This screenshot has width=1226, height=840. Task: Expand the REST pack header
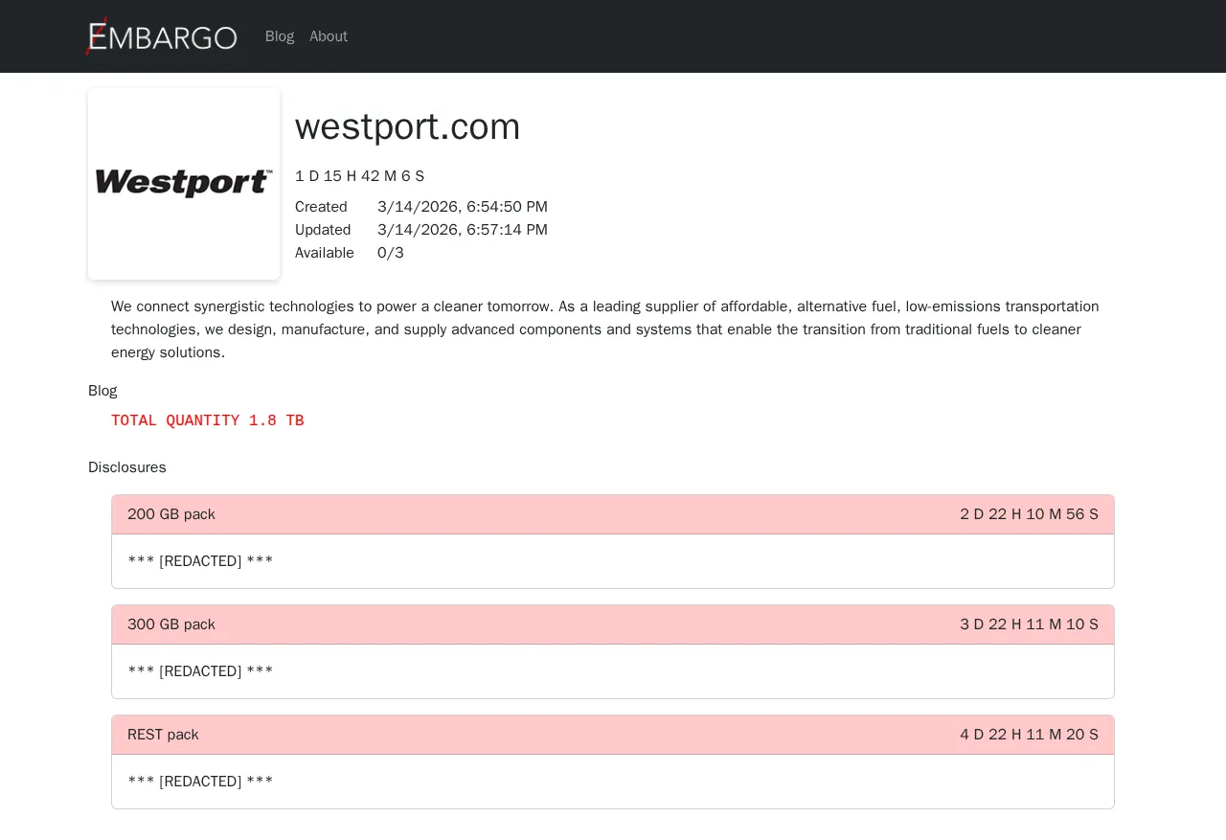[163, 735]
